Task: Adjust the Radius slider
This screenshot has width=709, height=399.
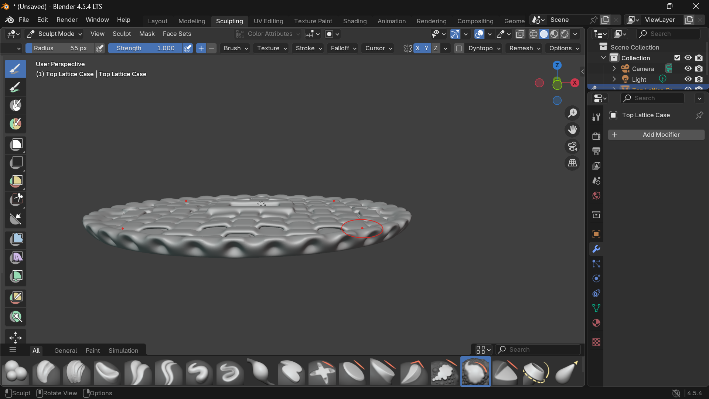Action: pyautogui.click(x=60, y=48)
